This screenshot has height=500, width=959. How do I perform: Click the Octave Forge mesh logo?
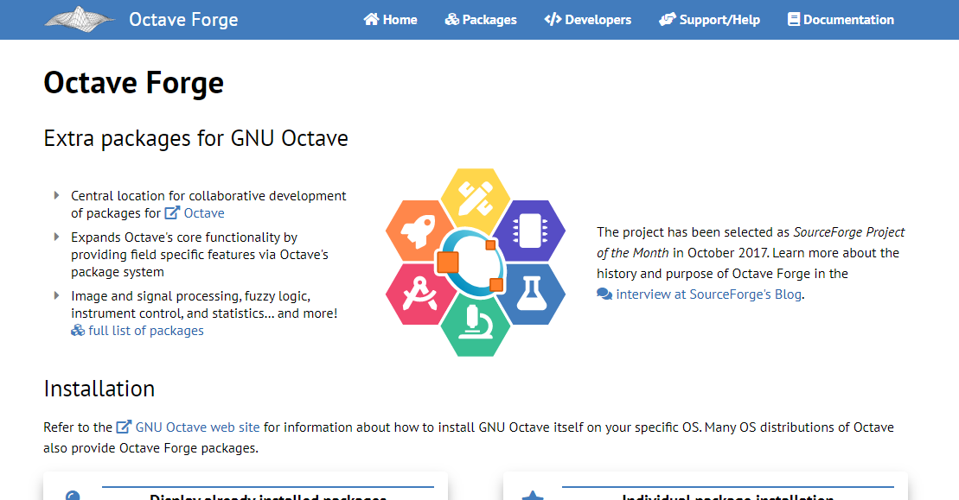click(x=80, y=20)
